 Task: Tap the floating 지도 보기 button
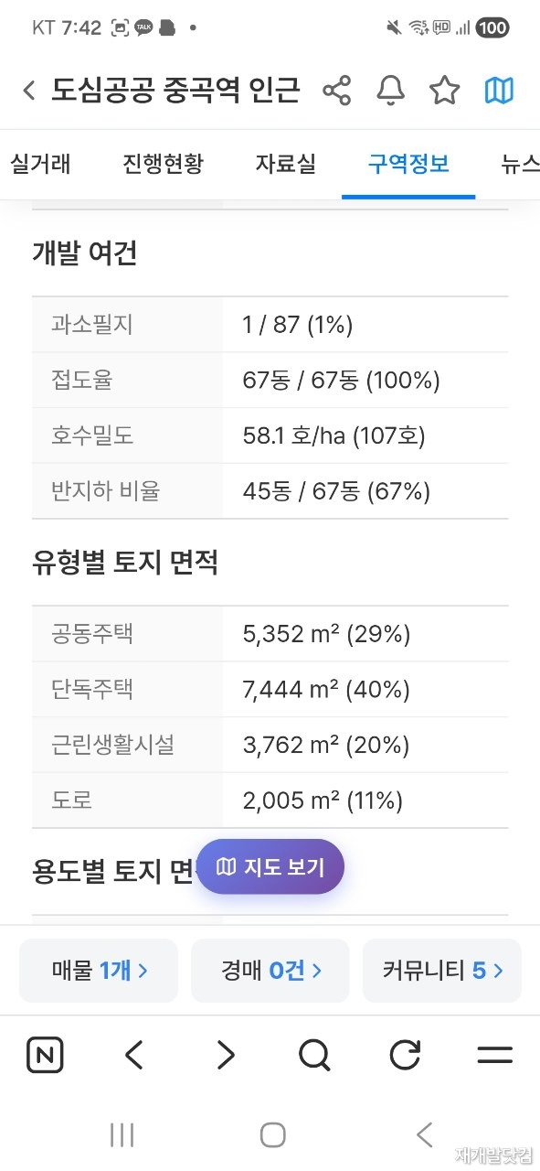click(270, 866)
